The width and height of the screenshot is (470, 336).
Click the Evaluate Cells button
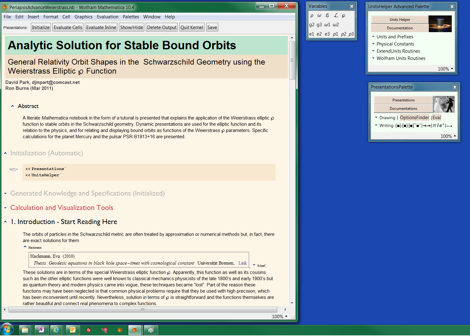click(x=68, y=27)
